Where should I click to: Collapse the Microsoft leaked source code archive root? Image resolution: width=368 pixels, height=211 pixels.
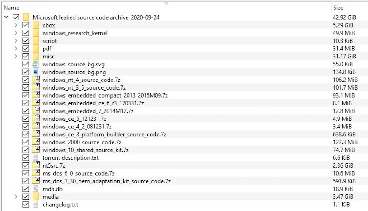coord(6,17)
